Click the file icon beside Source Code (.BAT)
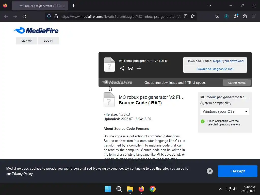The width and height of the screenshot is (260, 195). point(109,100)
